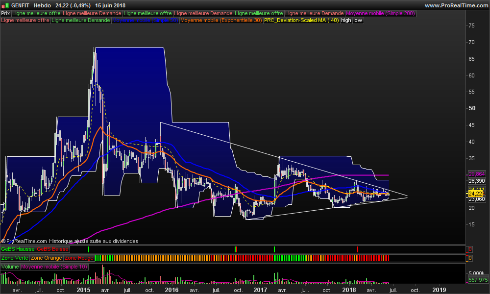Click the 23,060 price tag

coord(477,199)
